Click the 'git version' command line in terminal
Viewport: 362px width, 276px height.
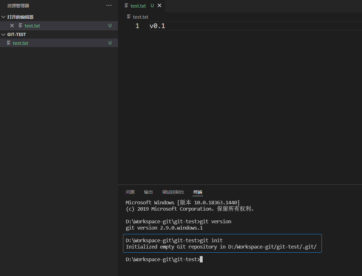click(x=178, y=221)
